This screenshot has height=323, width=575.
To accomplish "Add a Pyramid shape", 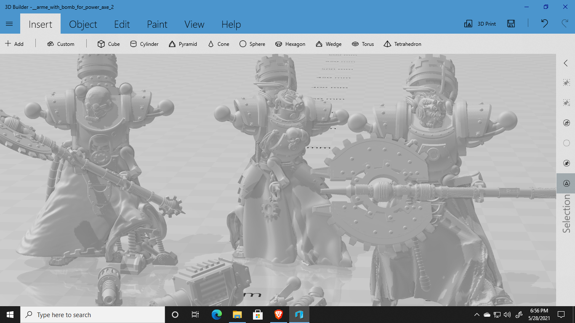I will (183, 44).
